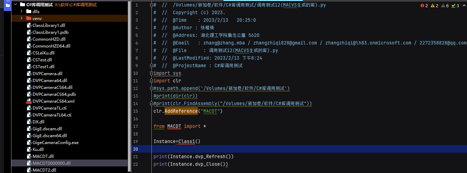Click the project tree vertical scrollbar
The height and width of the screenshot is (173, 467).
tap(130, 86)
